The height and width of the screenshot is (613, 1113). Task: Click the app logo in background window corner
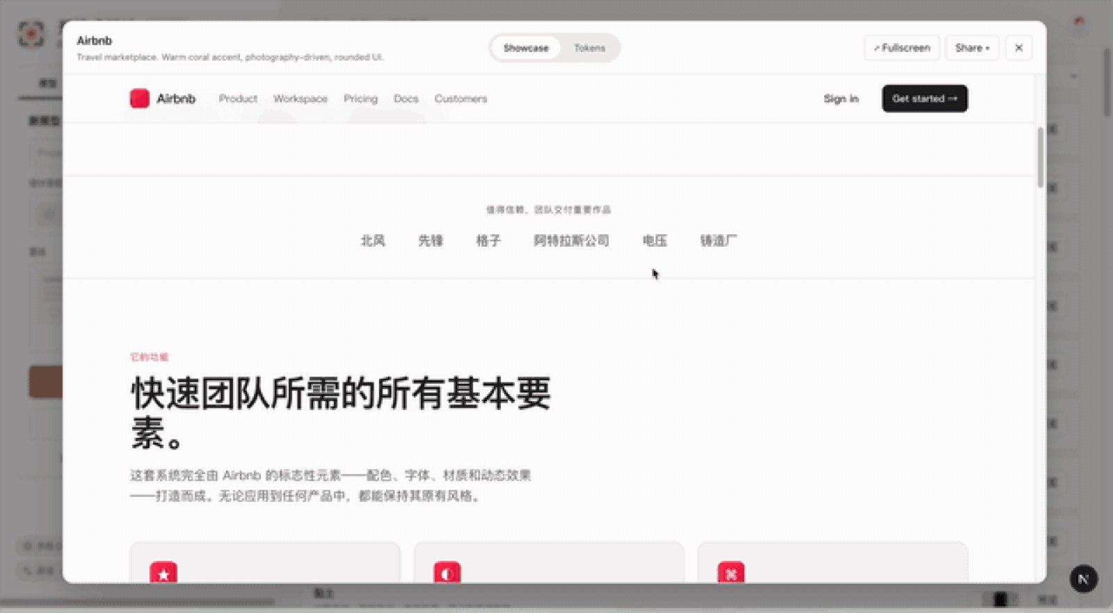tap(31, 33)
